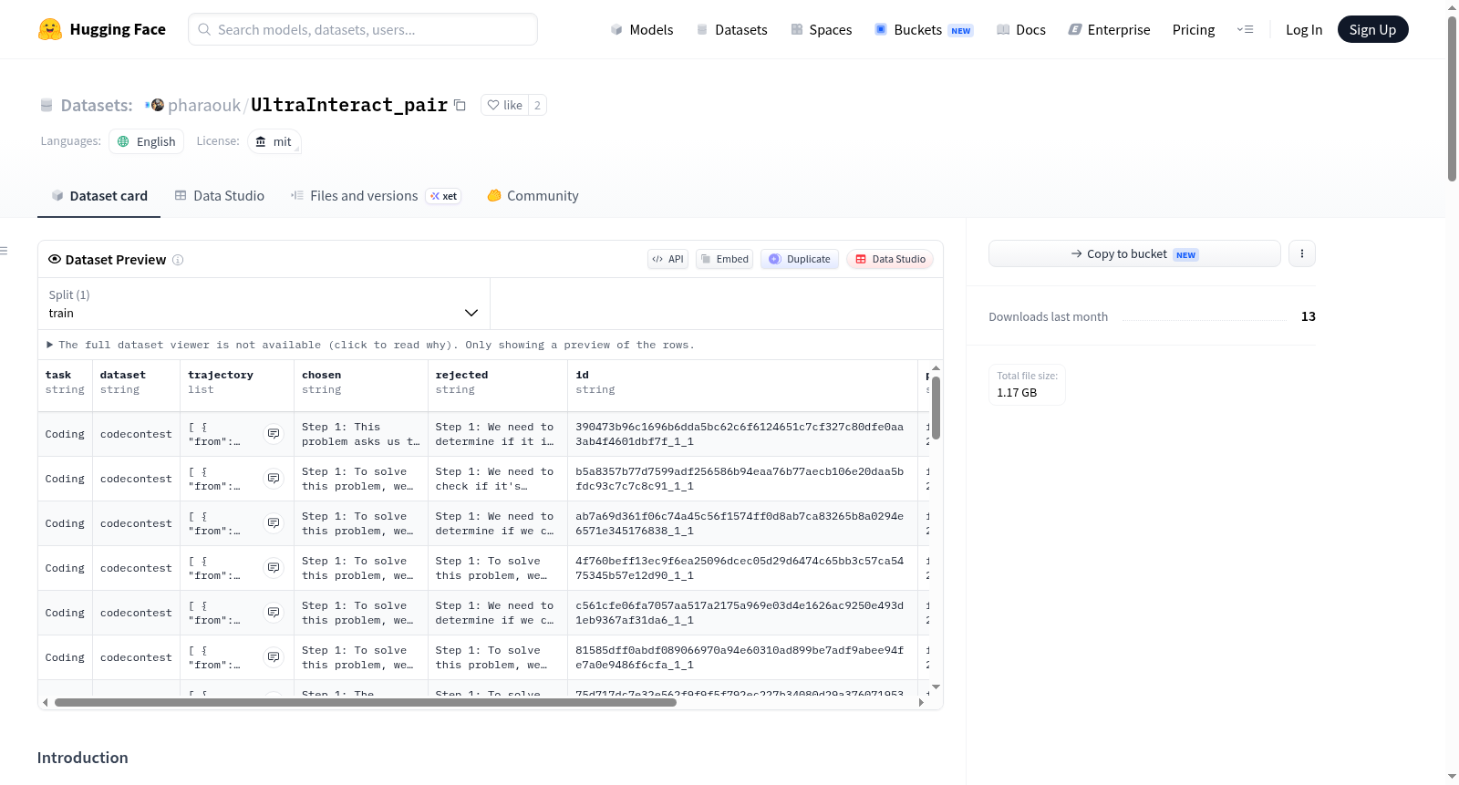Click the Log In link

click(x=1304, y=30)
